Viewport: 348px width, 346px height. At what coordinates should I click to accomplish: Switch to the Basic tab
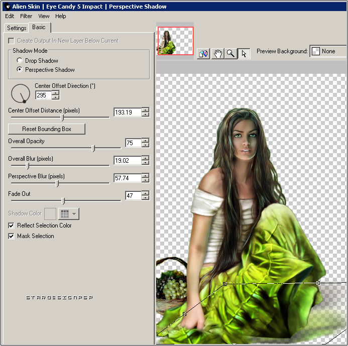[39, 27]
